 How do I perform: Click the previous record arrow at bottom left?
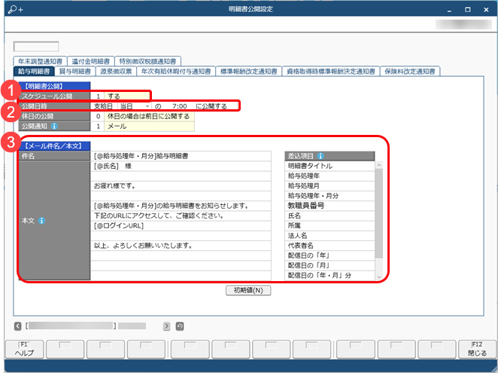[18, 326]
